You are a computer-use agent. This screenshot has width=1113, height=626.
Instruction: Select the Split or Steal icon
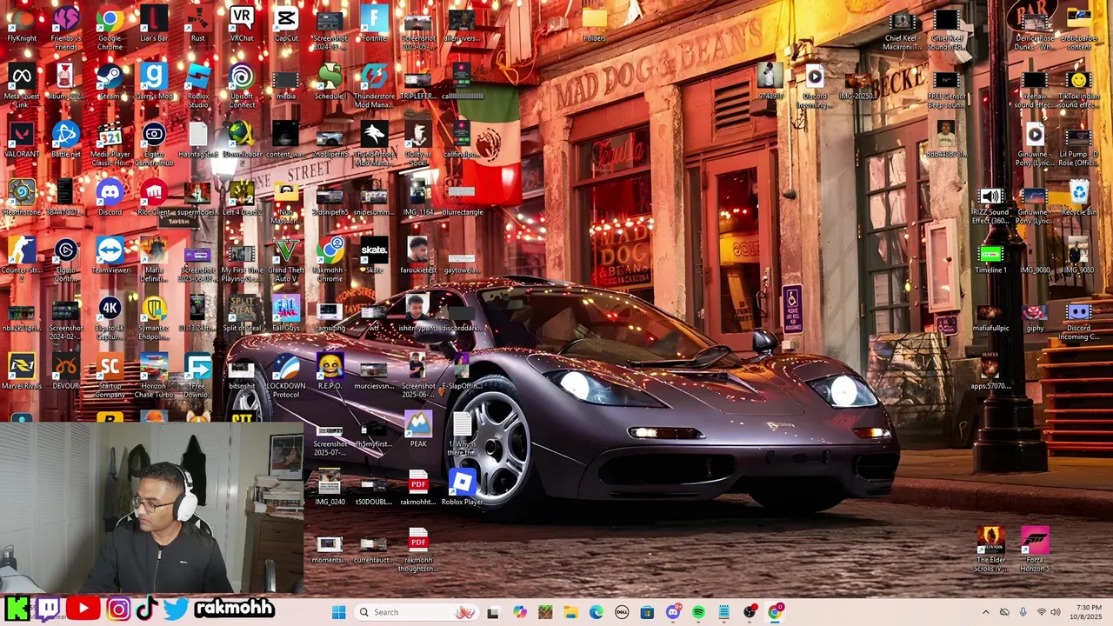tap(242, 314)
